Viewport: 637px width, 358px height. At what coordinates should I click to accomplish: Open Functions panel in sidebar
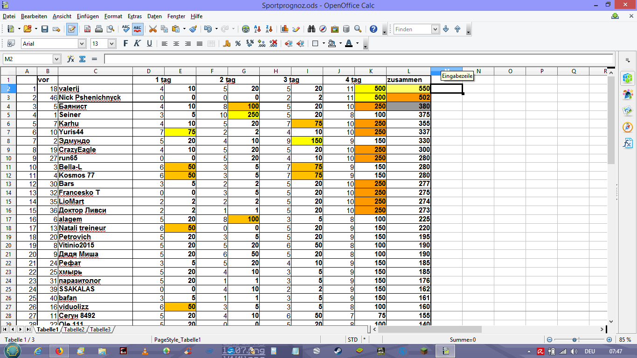[x=628, y=143]
